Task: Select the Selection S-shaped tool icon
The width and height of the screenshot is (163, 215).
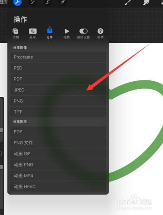Action: pyautogui.click(x=47, y=2)
